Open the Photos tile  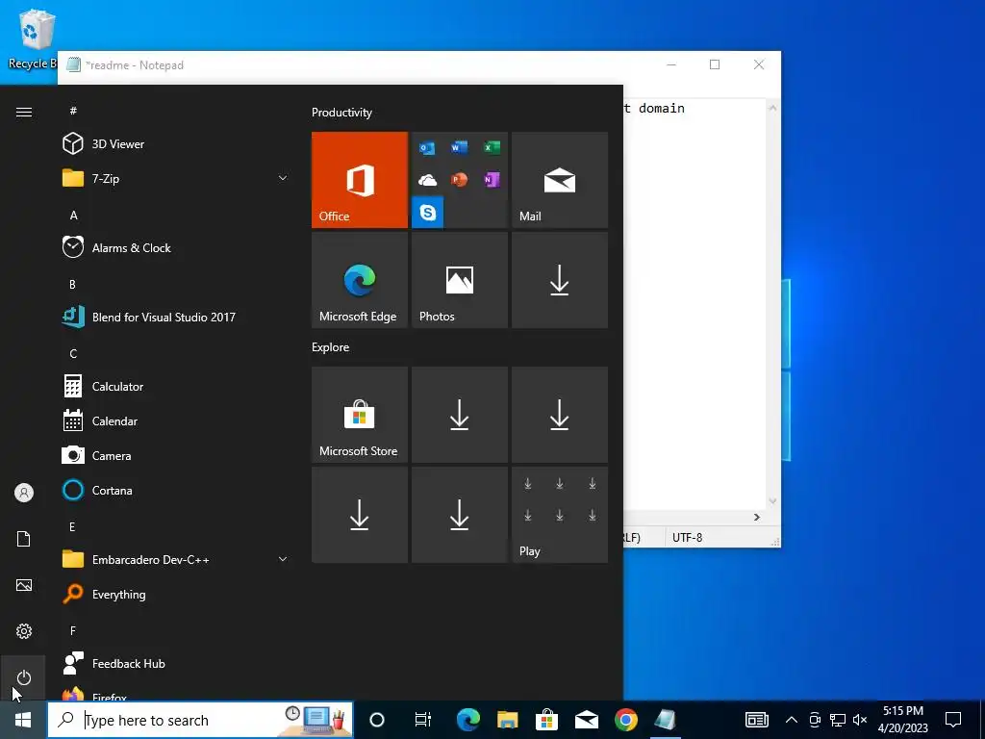point(459,280)
